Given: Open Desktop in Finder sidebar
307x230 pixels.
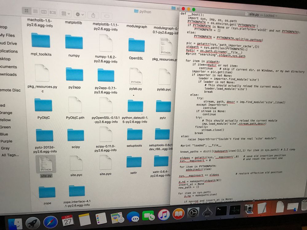Looking at the screenshot, I should click(5, 59).
